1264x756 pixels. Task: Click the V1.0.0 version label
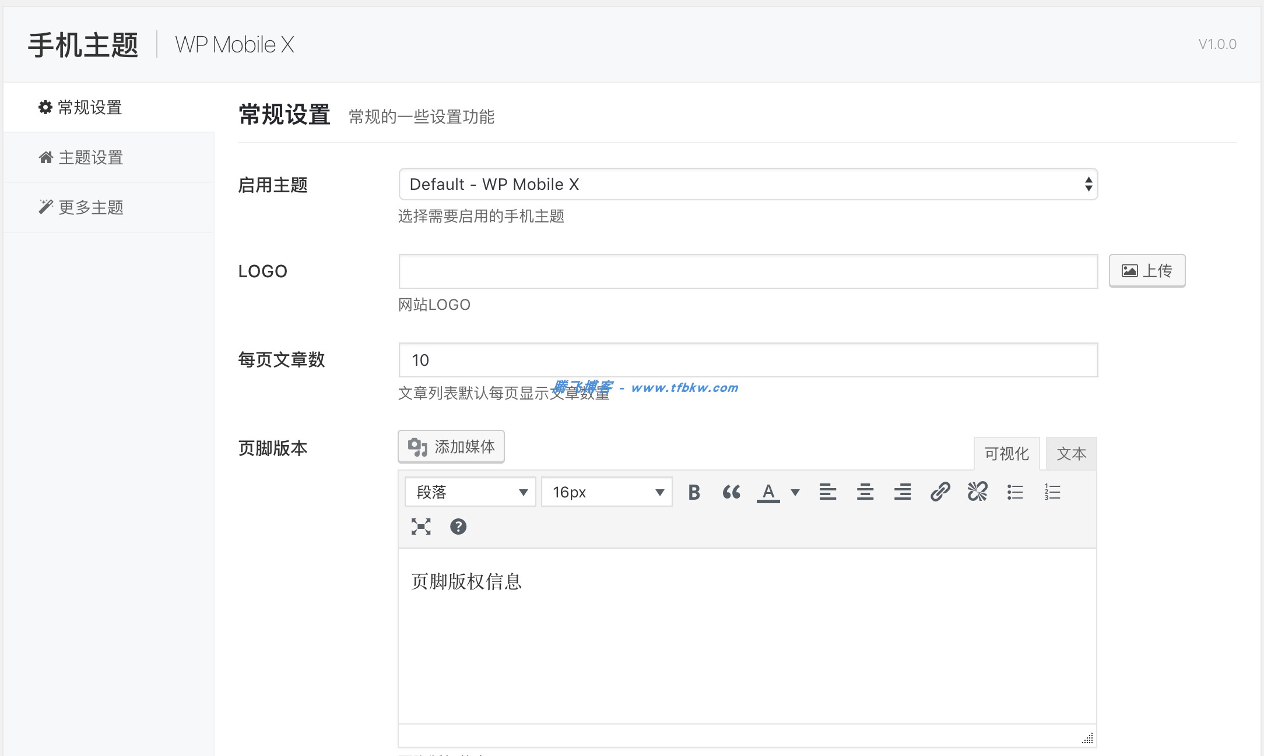pyautogui.click(x=1217, y=44)
